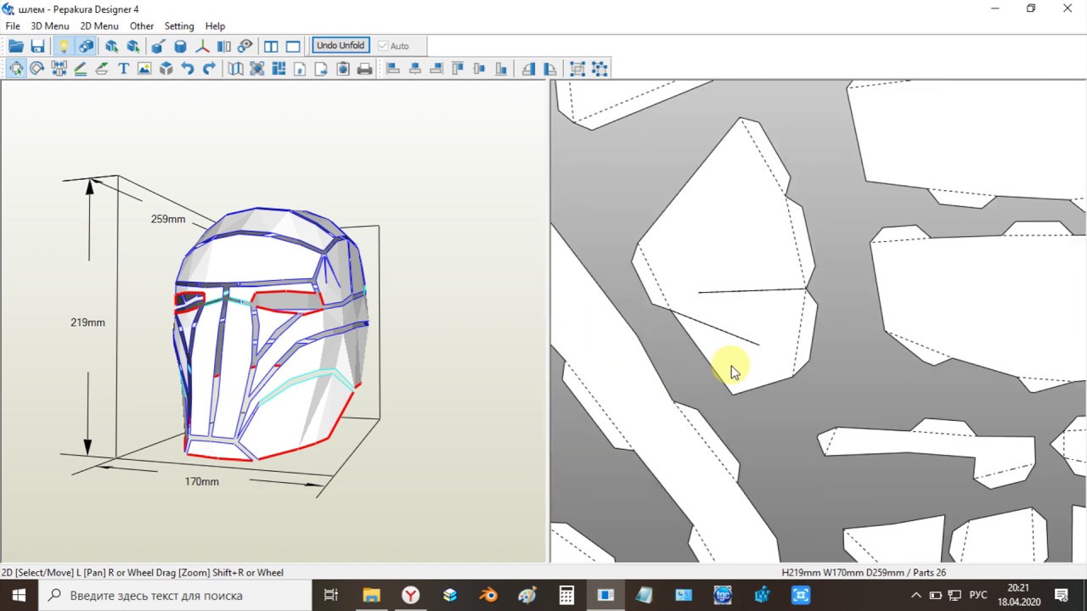This screenshot has height=611, width=1087.
Task: Click the helmet 3D model in left view
Action: point(272,335)
